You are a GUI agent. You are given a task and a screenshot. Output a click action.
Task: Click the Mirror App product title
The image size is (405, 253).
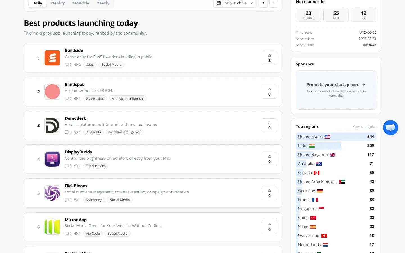[76, 220]
